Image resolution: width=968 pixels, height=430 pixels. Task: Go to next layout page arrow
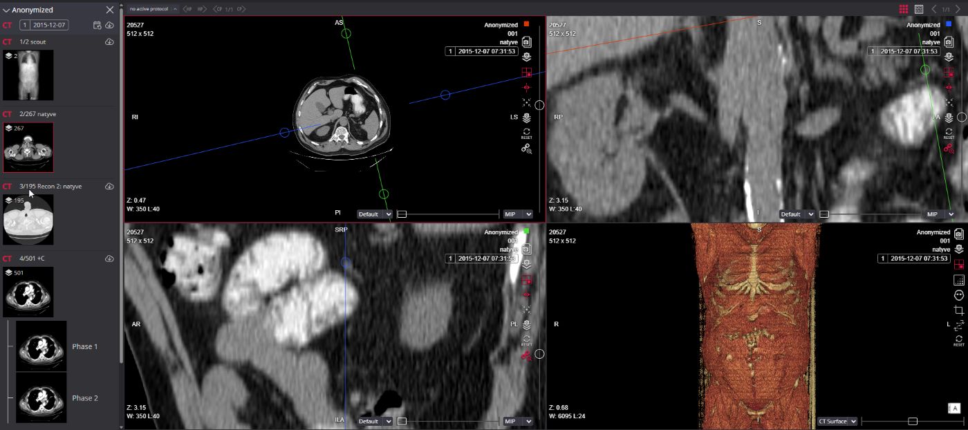958,9
